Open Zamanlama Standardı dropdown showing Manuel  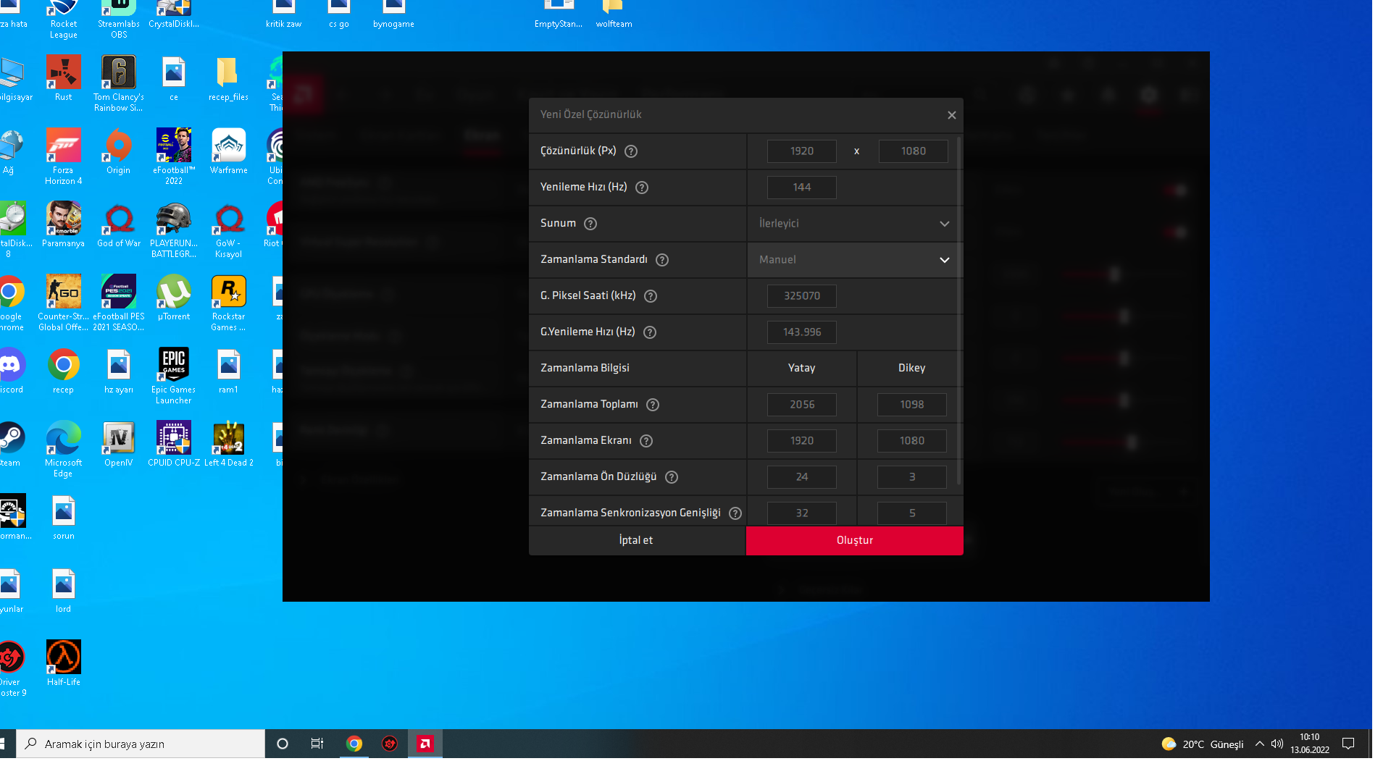click(x=853, y=260)
